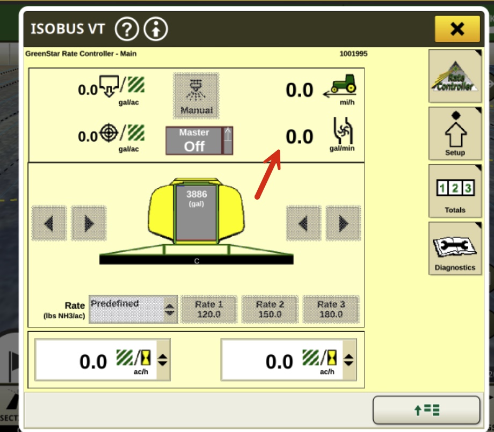This screenshot has height=432, width=494.
Task: Click the target rate crosshair icon
Action: click(108, 133)
